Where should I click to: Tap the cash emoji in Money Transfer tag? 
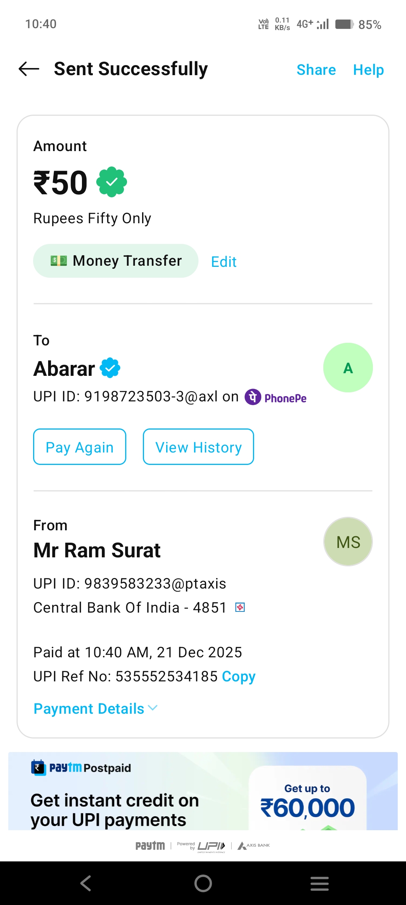(x=59, y=261)
